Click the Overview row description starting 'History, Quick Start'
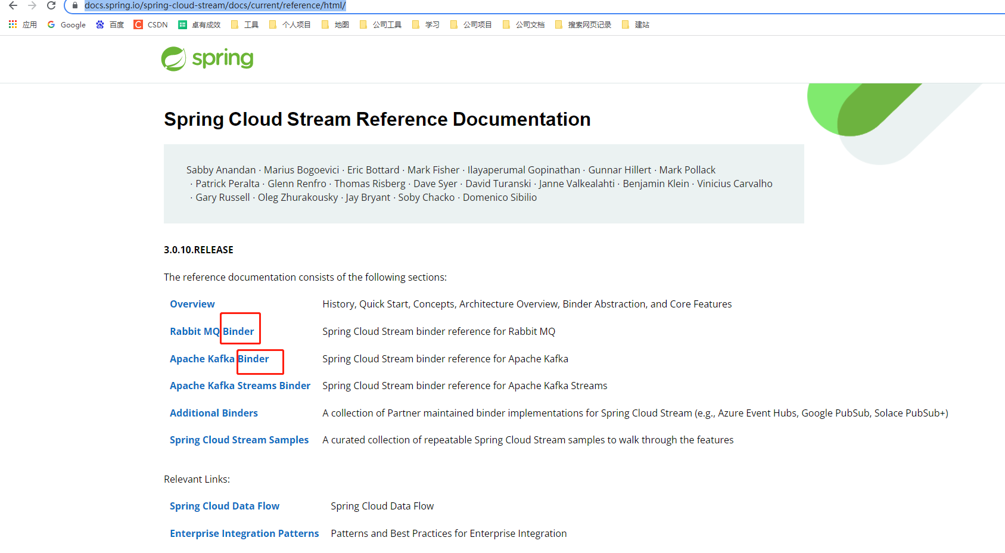Image resolution: width=1005 pixels, height=553 pixels. tap(527, 304)
